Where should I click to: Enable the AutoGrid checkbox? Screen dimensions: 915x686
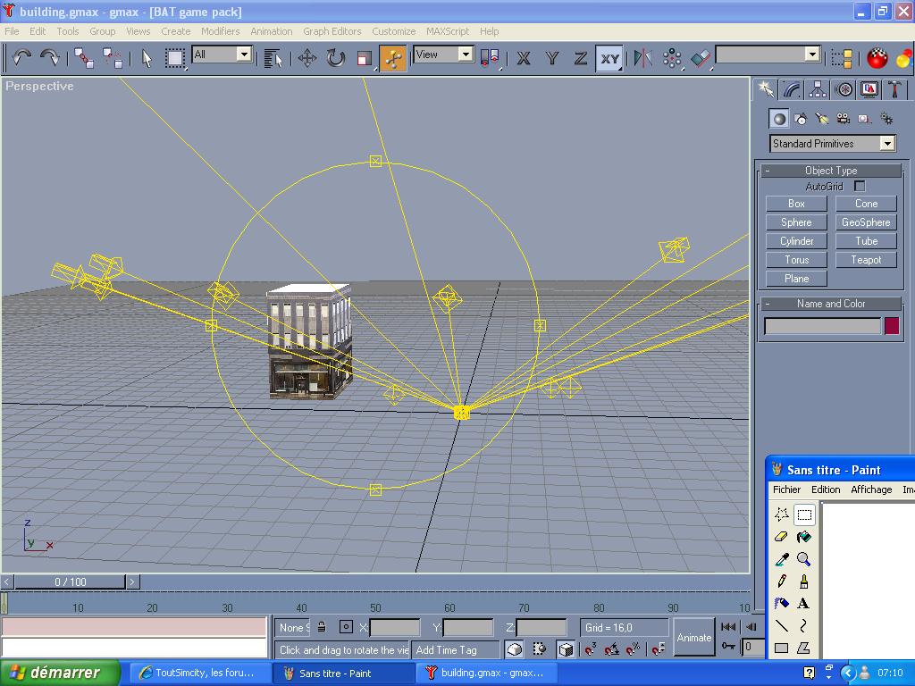860,186
